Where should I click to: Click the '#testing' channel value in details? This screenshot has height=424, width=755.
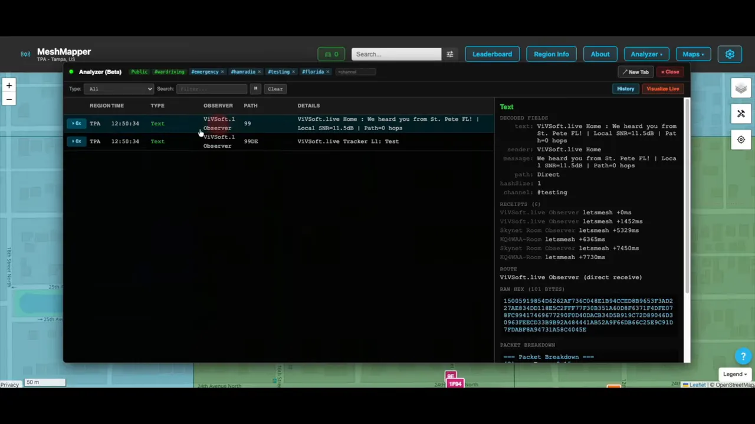pyautogui.click(x=552, y=193)
